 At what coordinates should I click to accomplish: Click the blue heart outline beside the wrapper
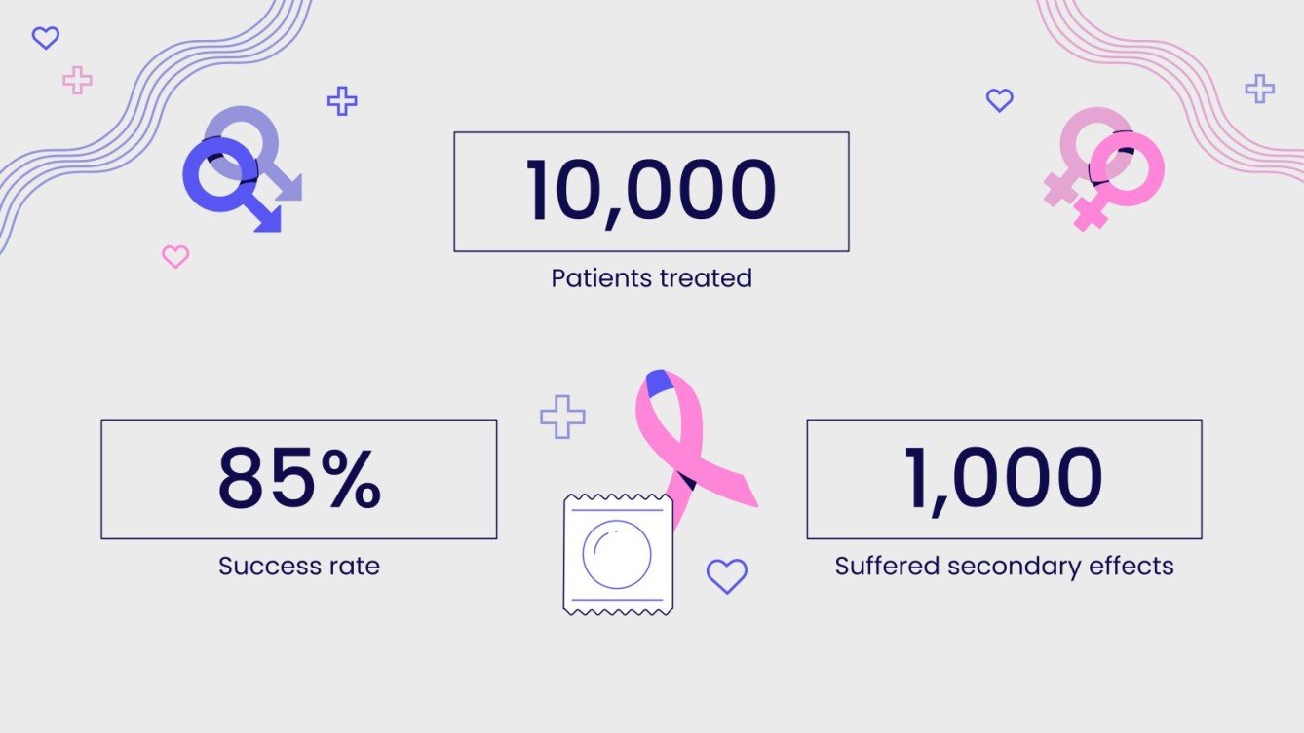point(726,576)
